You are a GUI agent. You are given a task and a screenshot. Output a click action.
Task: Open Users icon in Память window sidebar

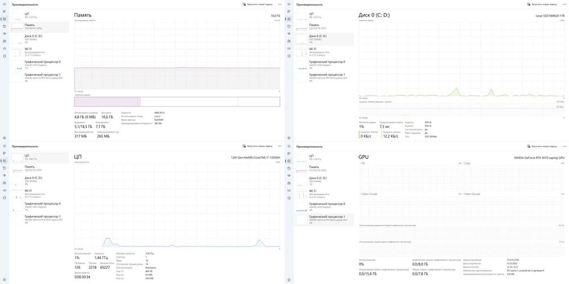(5, 41)
